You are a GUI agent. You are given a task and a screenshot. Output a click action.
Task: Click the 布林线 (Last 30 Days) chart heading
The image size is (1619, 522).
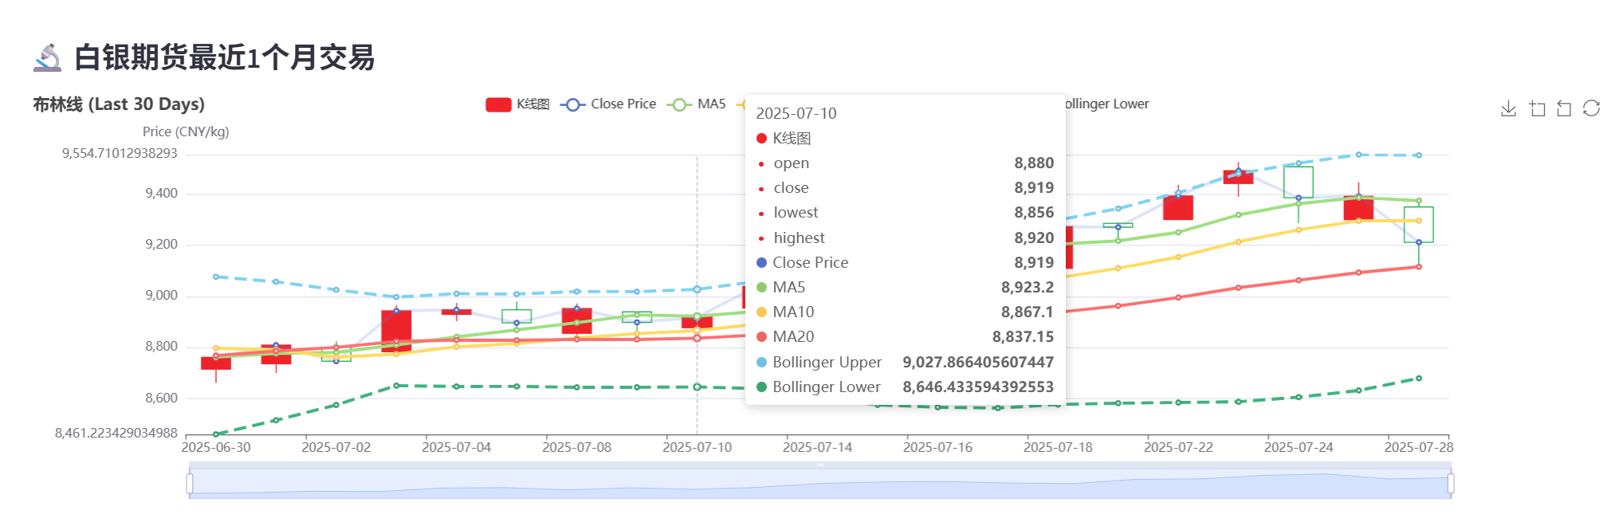click(119, 104)
